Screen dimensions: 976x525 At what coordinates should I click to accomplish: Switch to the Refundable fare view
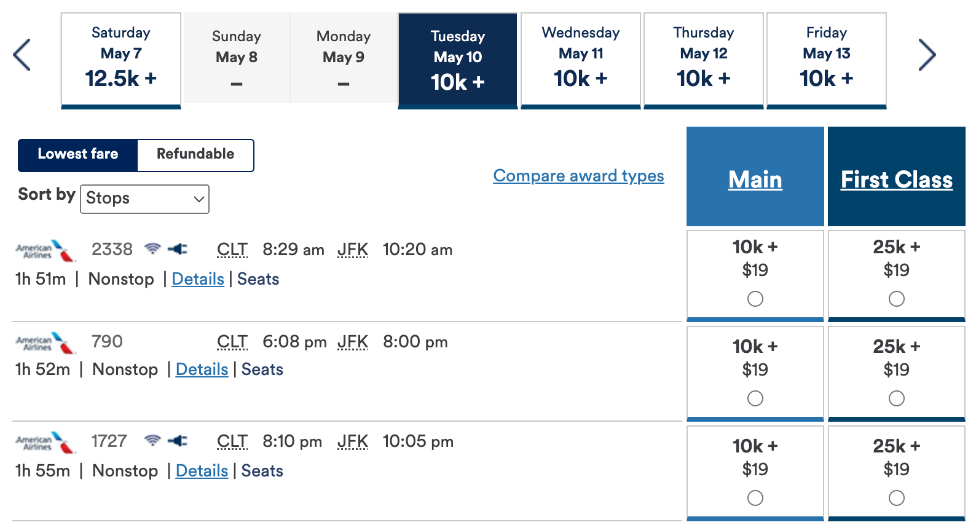click(195, 154)
